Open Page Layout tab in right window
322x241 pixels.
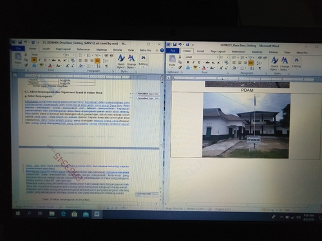coord(218,51)
